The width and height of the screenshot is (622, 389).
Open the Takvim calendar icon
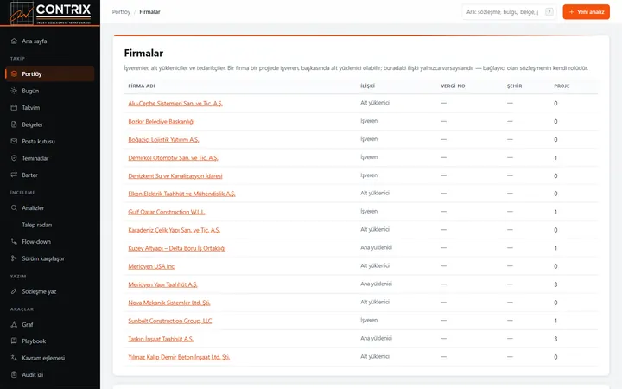click(14, 107)
